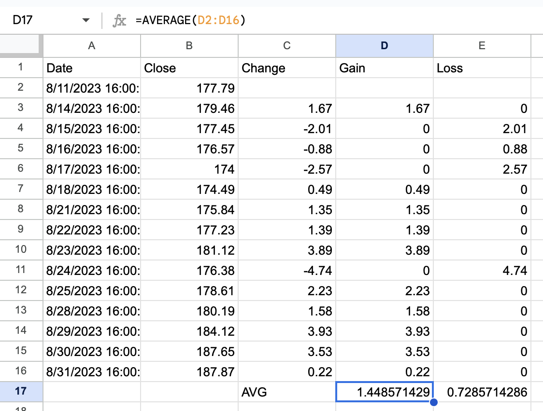543x411 pixels.
Task: Click the Change header cell
Action: click(x=287, y=68)
